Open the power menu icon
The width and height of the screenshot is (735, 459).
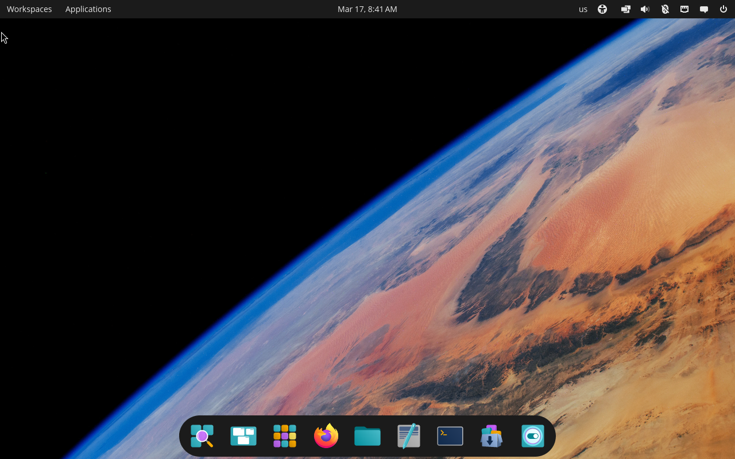[x=724, y=9]
